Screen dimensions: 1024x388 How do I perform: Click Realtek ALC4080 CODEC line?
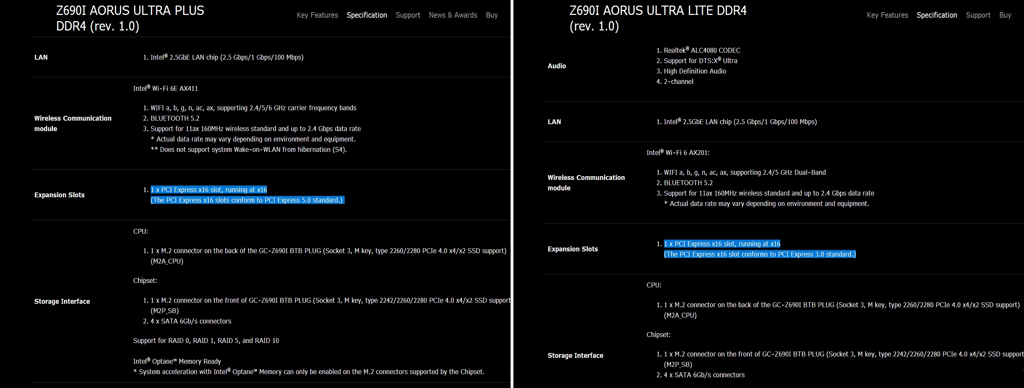(702, 50)
